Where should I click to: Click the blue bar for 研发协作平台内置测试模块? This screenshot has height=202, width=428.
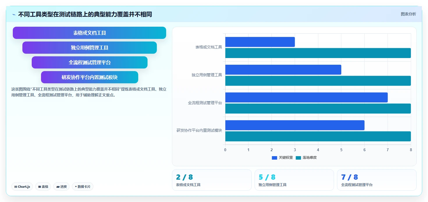click(295, 125)
